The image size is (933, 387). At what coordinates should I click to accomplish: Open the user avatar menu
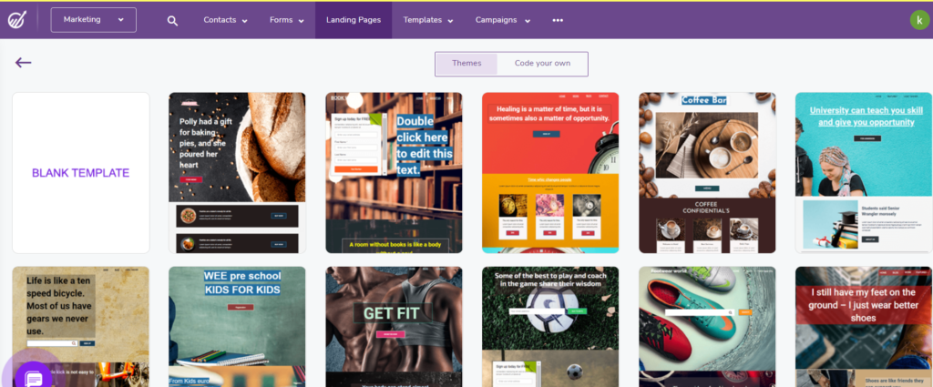[919, 20]
